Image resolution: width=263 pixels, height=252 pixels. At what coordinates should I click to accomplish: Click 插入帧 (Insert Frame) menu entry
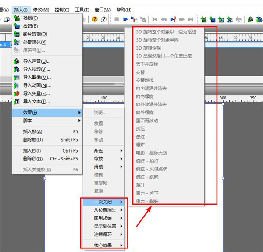33,131
